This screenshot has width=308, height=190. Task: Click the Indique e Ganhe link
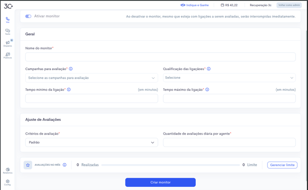(194, 5)
